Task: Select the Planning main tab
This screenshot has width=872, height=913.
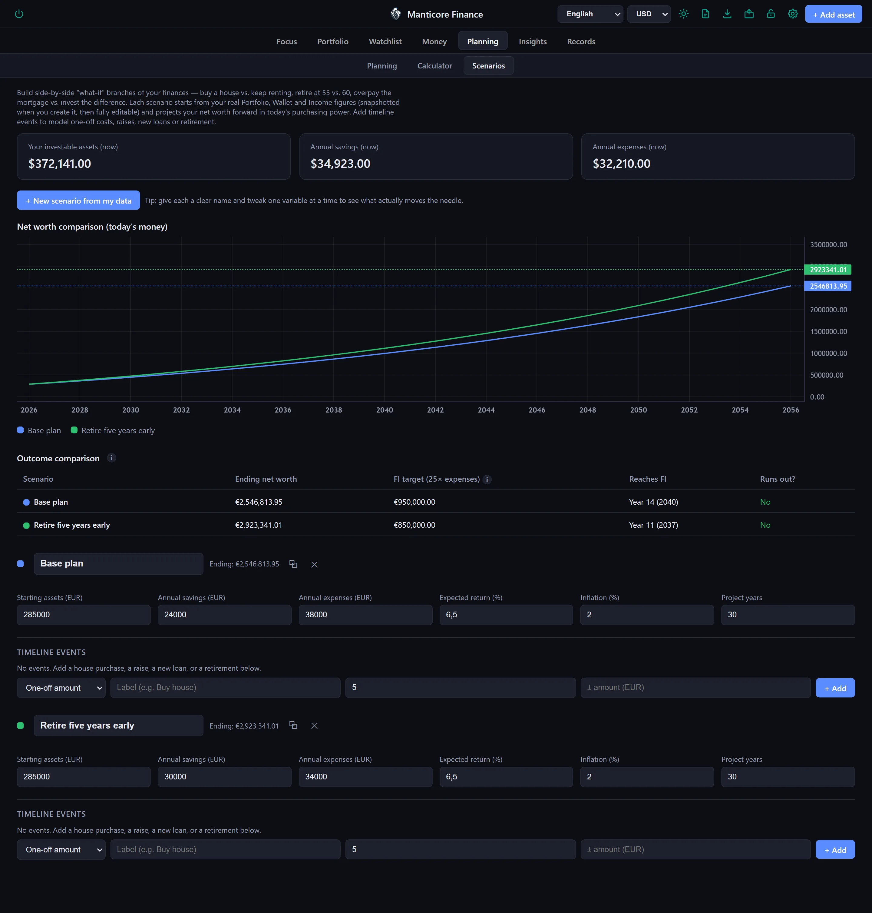Action: [x=483, y=41]
